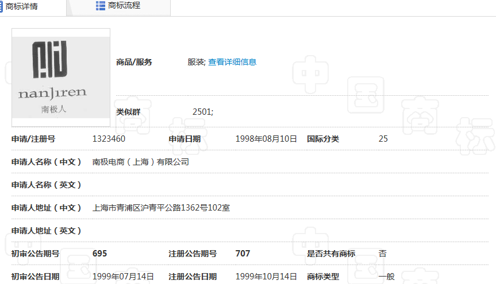Screen dimensions: 496x284
Task: Open the 查看详细信息 link
Action: pyautogui.click(x=232, y=62)
